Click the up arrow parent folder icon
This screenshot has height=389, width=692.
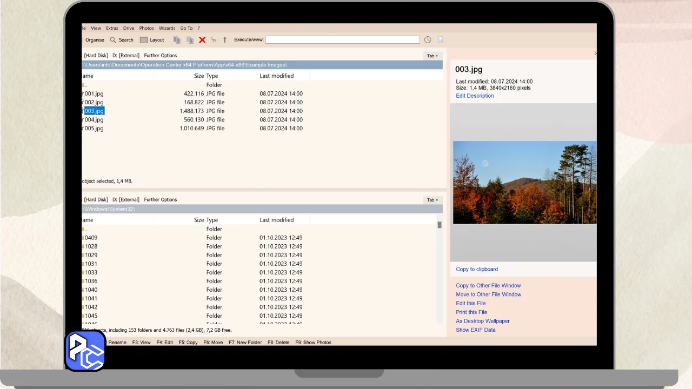click(x=225, y=40)
